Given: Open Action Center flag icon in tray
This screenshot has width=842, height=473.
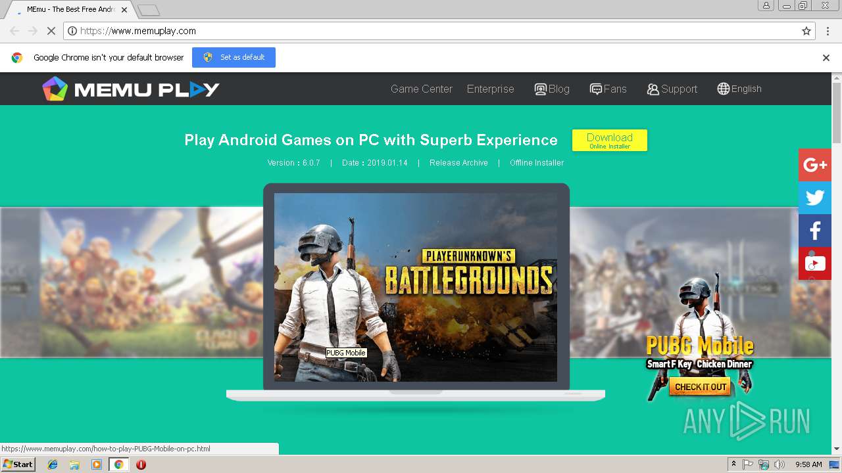Looking at the screenshot, I should pyautogui.click(x=748, y=464).
